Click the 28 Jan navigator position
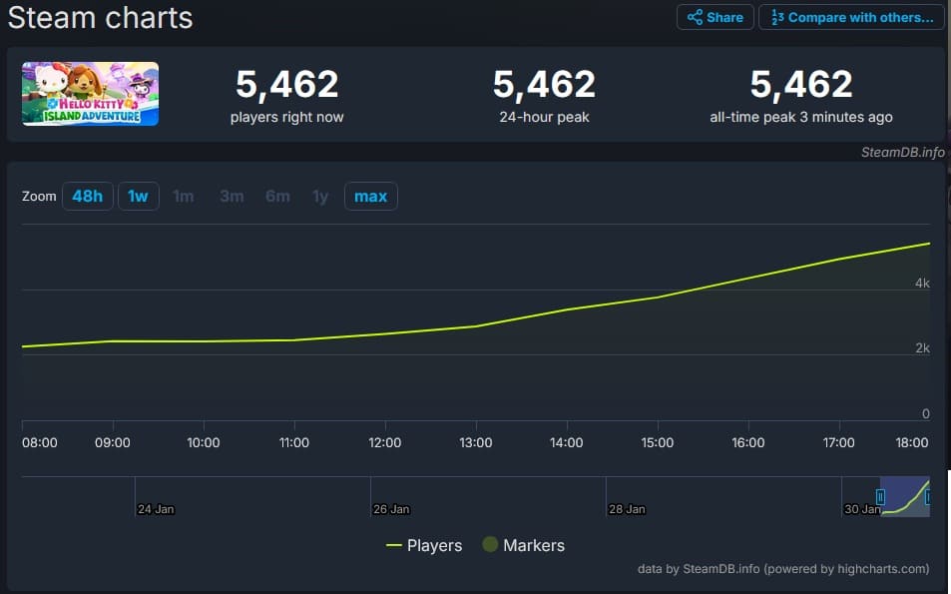This screenshot has height=594, width=951. pos(626,509)
